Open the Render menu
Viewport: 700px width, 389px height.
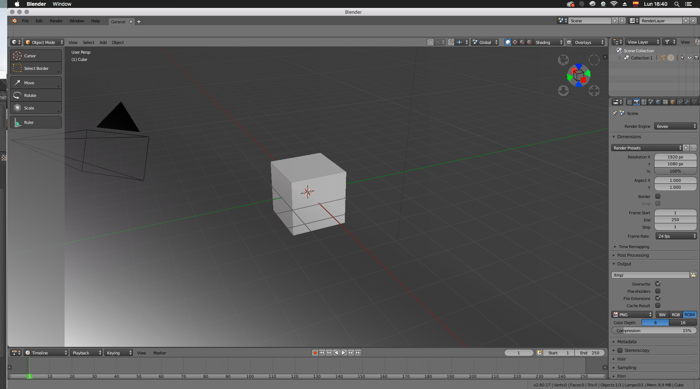tap(56, 21)
